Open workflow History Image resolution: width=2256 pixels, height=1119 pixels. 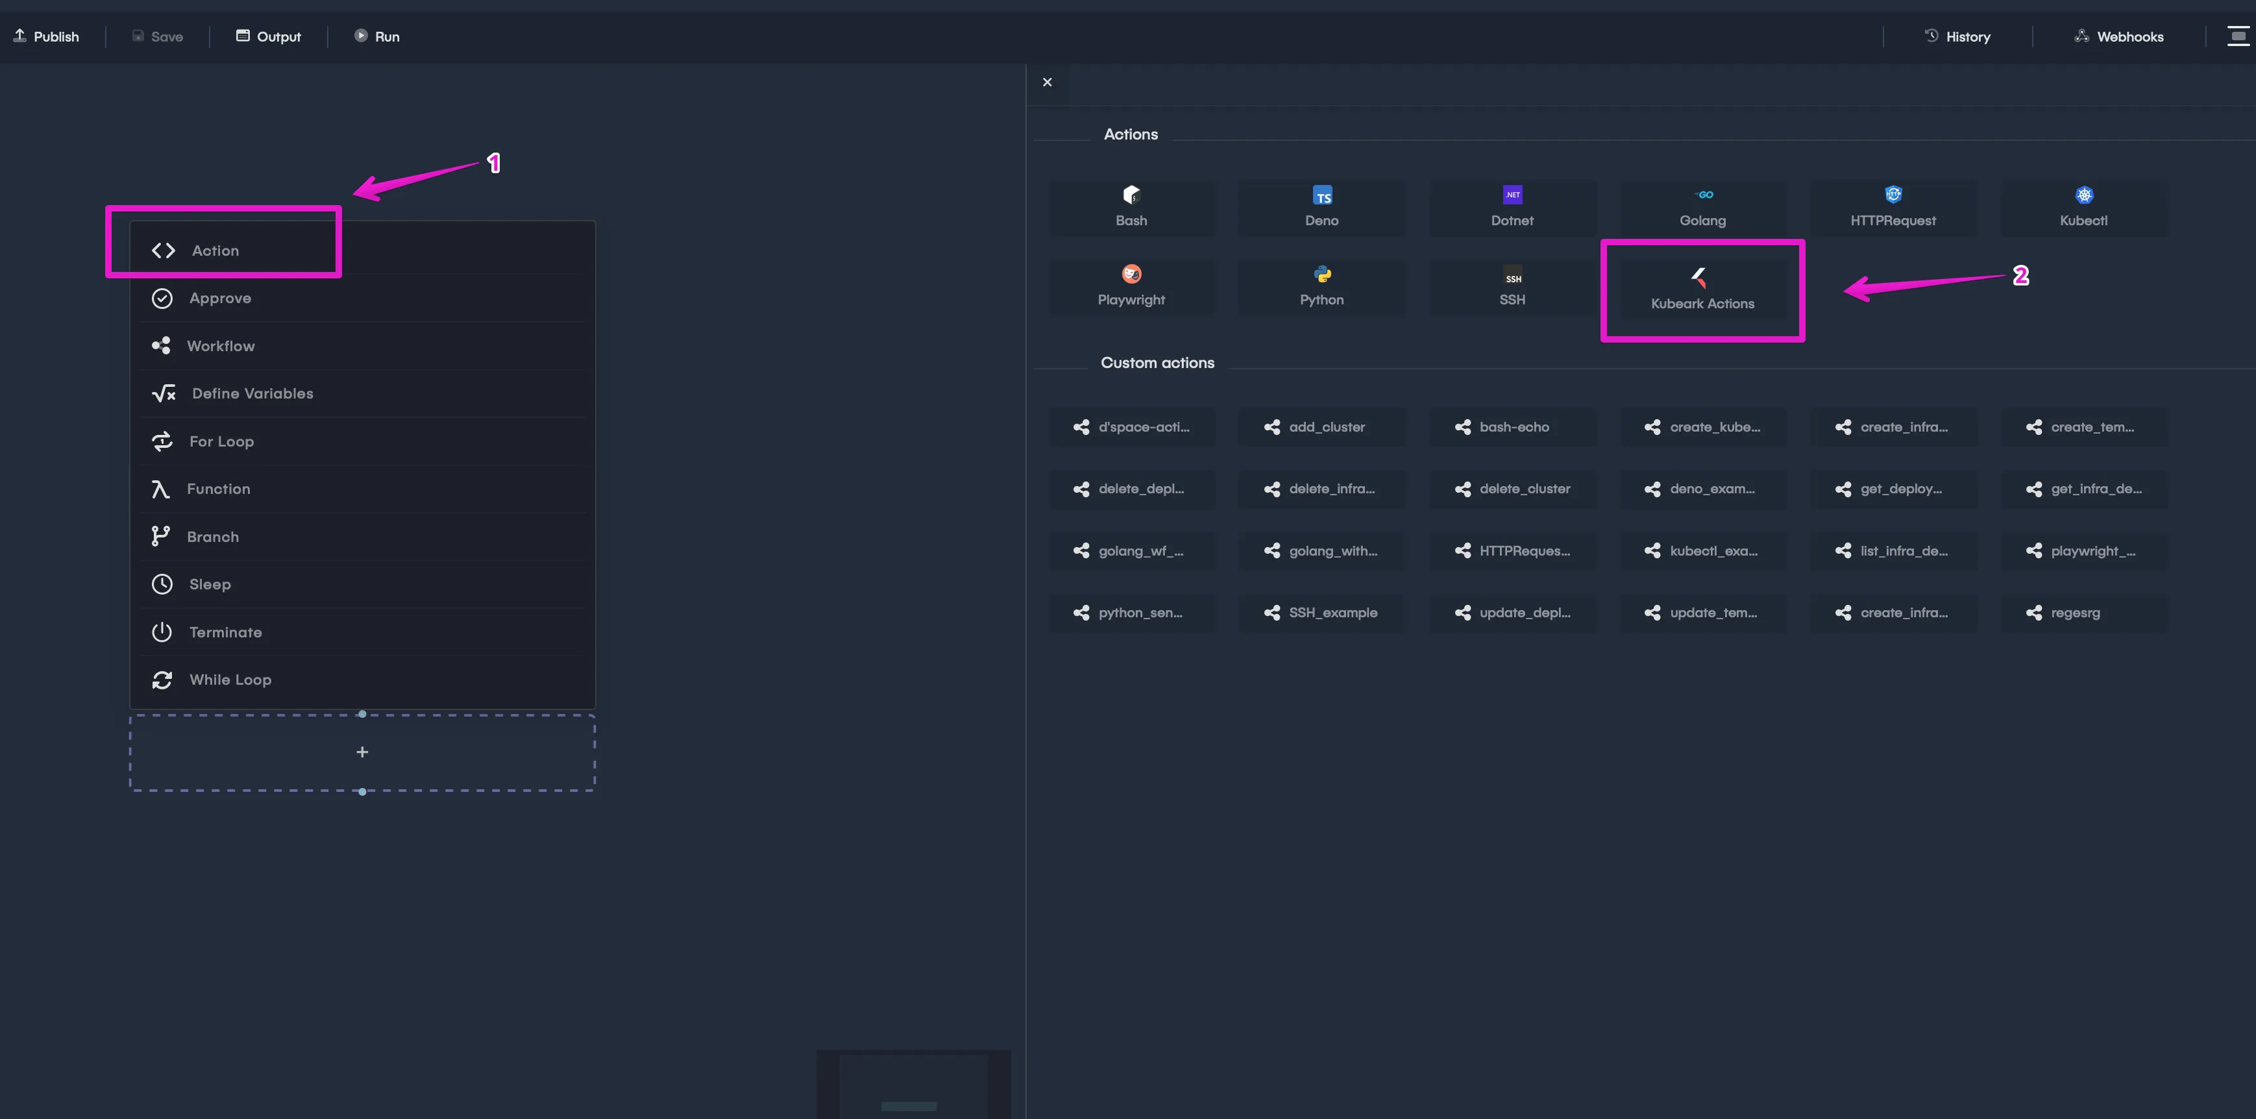tap(1957, 36)
